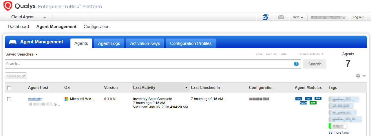The image size is (371, 136).
Task: Click the MTG module badge
Action: pos(308,99)
